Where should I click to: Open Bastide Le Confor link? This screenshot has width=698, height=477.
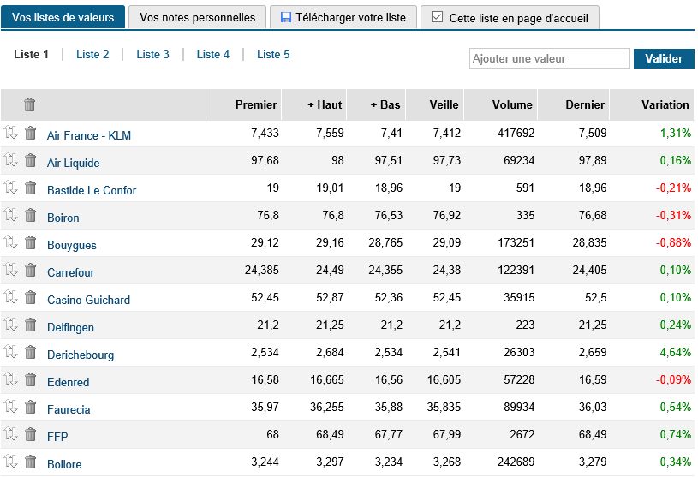coord(92,190)
